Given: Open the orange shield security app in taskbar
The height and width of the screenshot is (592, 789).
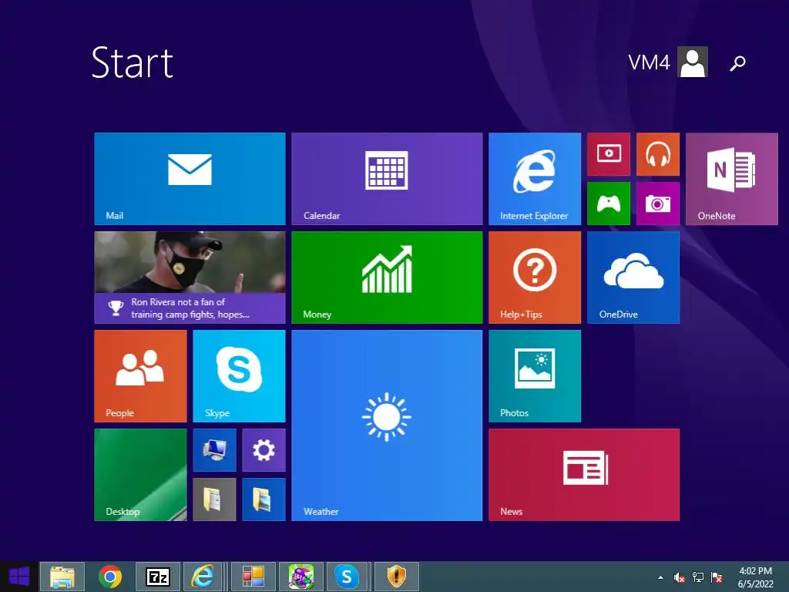Looking at the screenshot, I should pyautogui.click(x=396, y=577).
